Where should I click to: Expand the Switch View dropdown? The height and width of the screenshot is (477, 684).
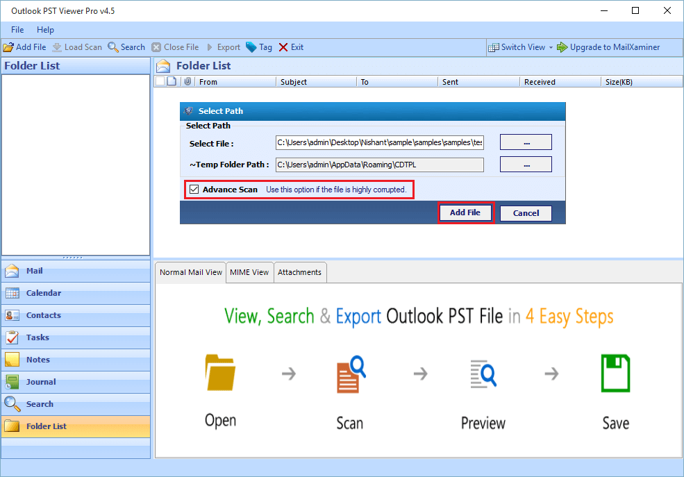[551, 47]
